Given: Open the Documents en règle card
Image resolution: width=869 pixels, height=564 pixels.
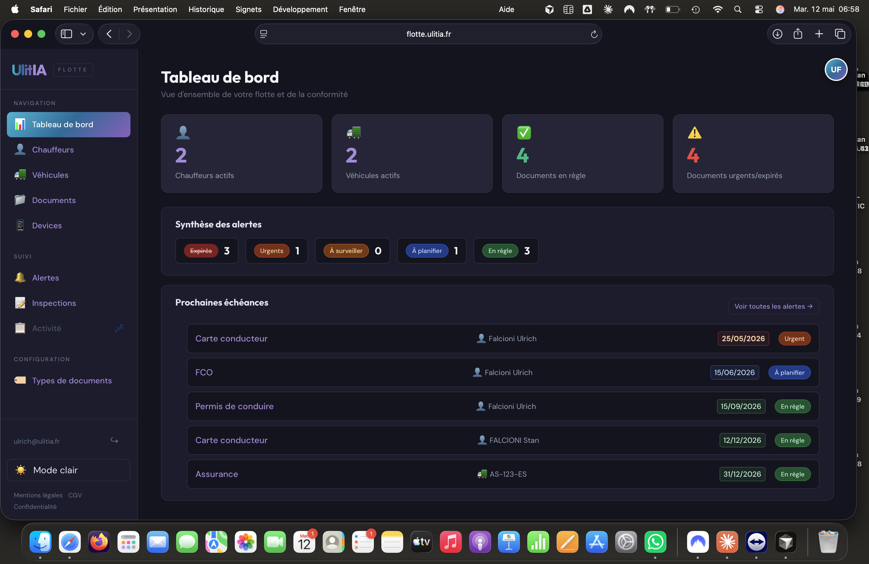Looking at the screenshot, I should tap(582, 154).
